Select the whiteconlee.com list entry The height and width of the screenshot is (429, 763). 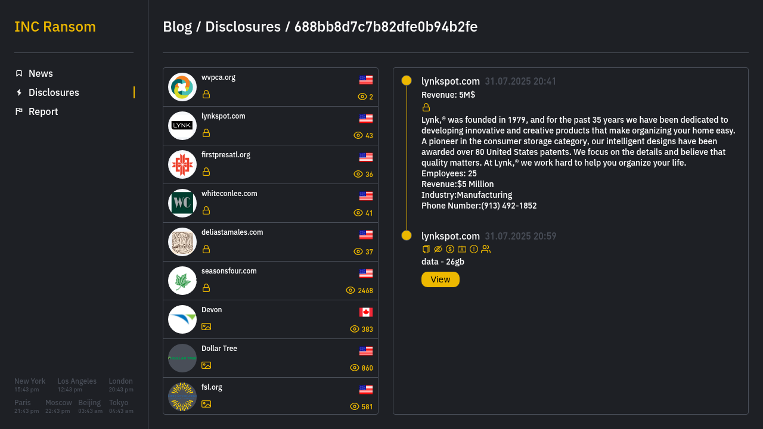click(x=271, y=203)
